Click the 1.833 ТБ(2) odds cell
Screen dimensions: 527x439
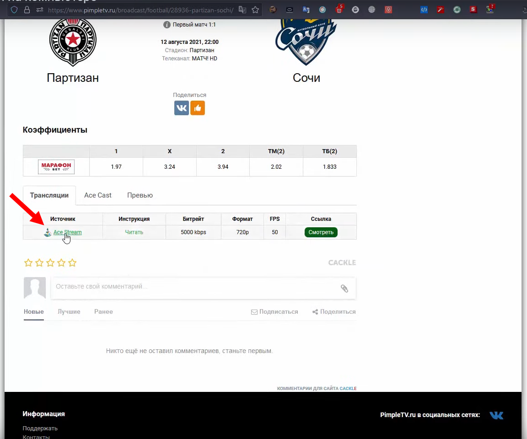[330, 166]
